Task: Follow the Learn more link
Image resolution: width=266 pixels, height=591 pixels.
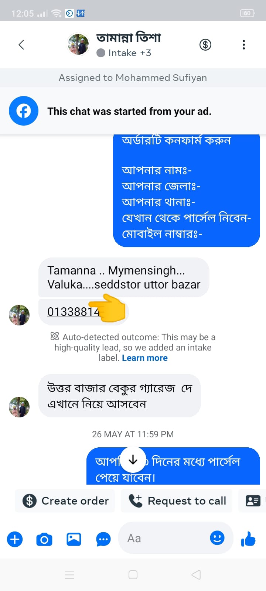Action: tap(145, 358)
